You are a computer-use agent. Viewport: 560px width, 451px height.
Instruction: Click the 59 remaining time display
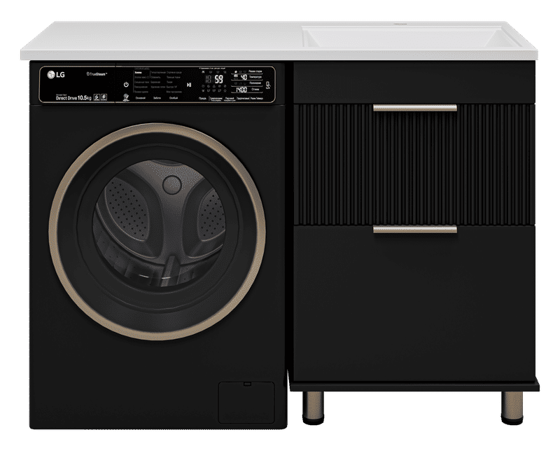click(218, 79)
